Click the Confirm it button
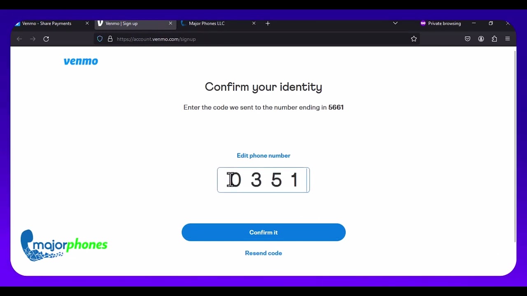 pyautogui.click(x=263, y=232)
